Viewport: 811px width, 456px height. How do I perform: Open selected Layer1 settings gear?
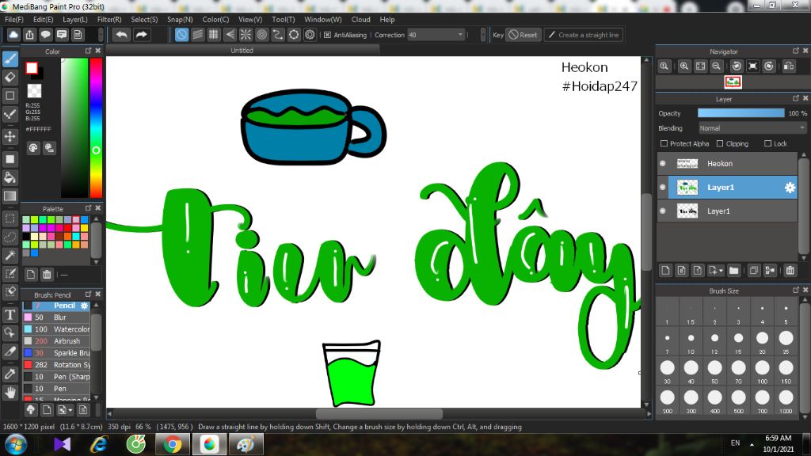790,188
